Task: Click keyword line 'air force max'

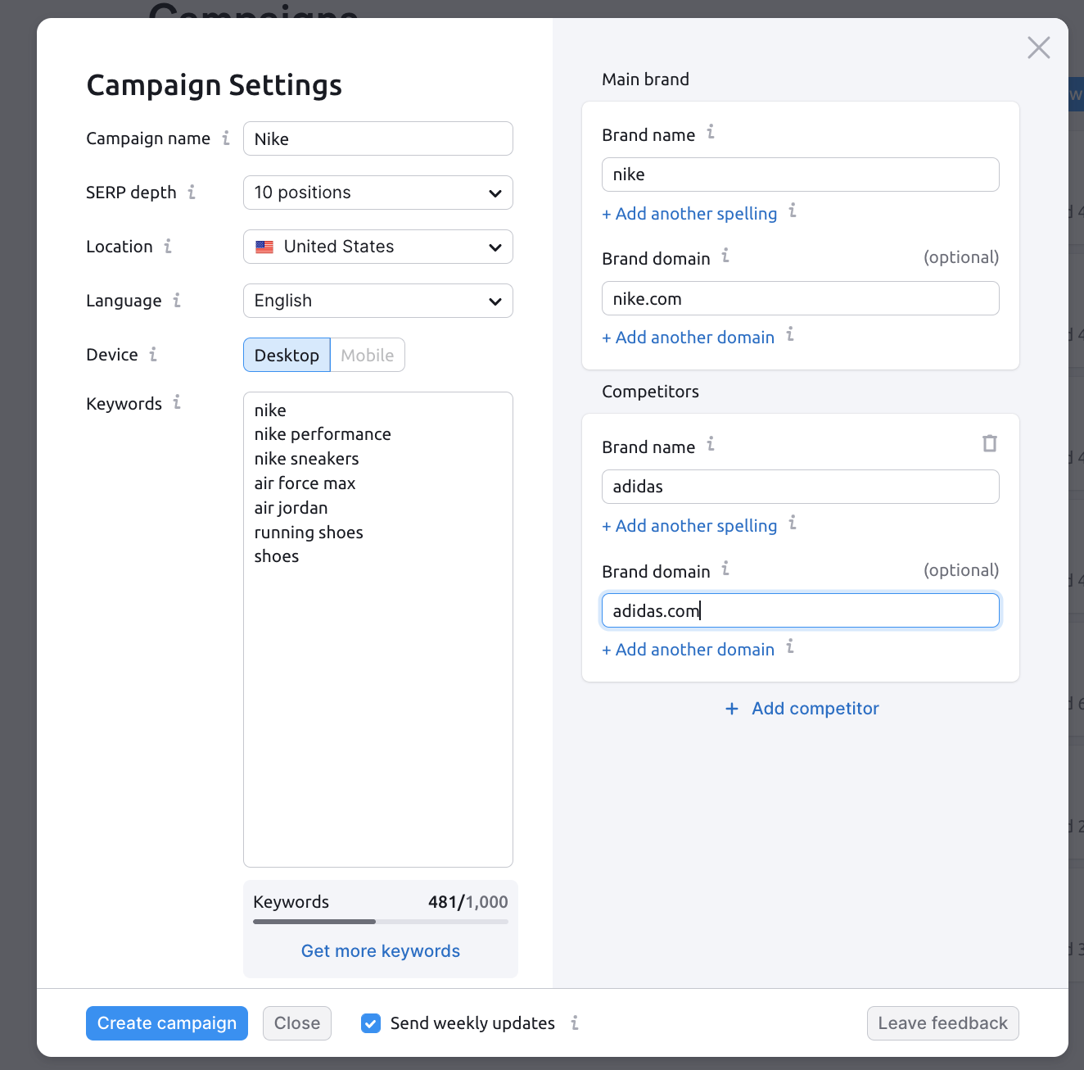Action: coord(305,483)
